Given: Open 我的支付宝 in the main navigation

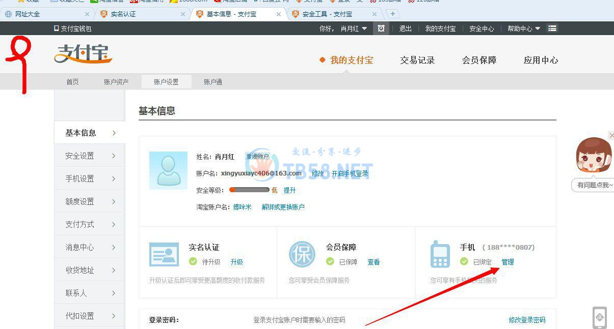Looking at the screenshot, I should pyautogui.click(x=352, y=60).
